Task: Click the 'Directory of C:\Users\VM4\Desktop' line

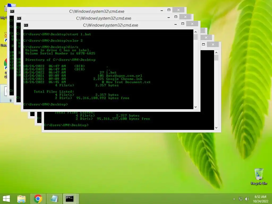Action: 60,60
